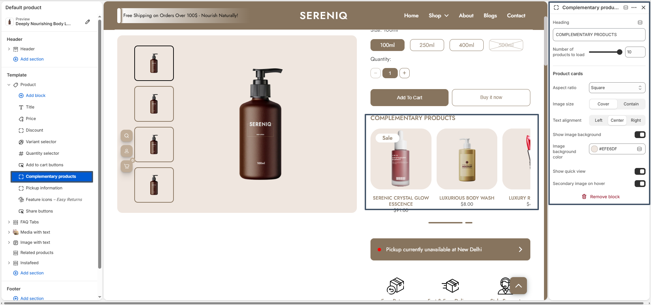The image size is (651, 305).
Task: Click the Price block icon
Action: pos(21,119)
